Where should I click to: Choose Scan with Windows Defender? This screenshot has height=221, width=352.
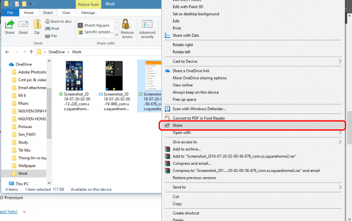coord(199,109)
